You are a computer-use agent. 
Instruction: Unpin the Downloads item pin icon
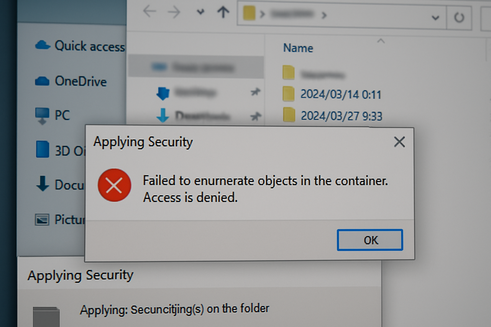pyautogui.click(x=255, y=116)
